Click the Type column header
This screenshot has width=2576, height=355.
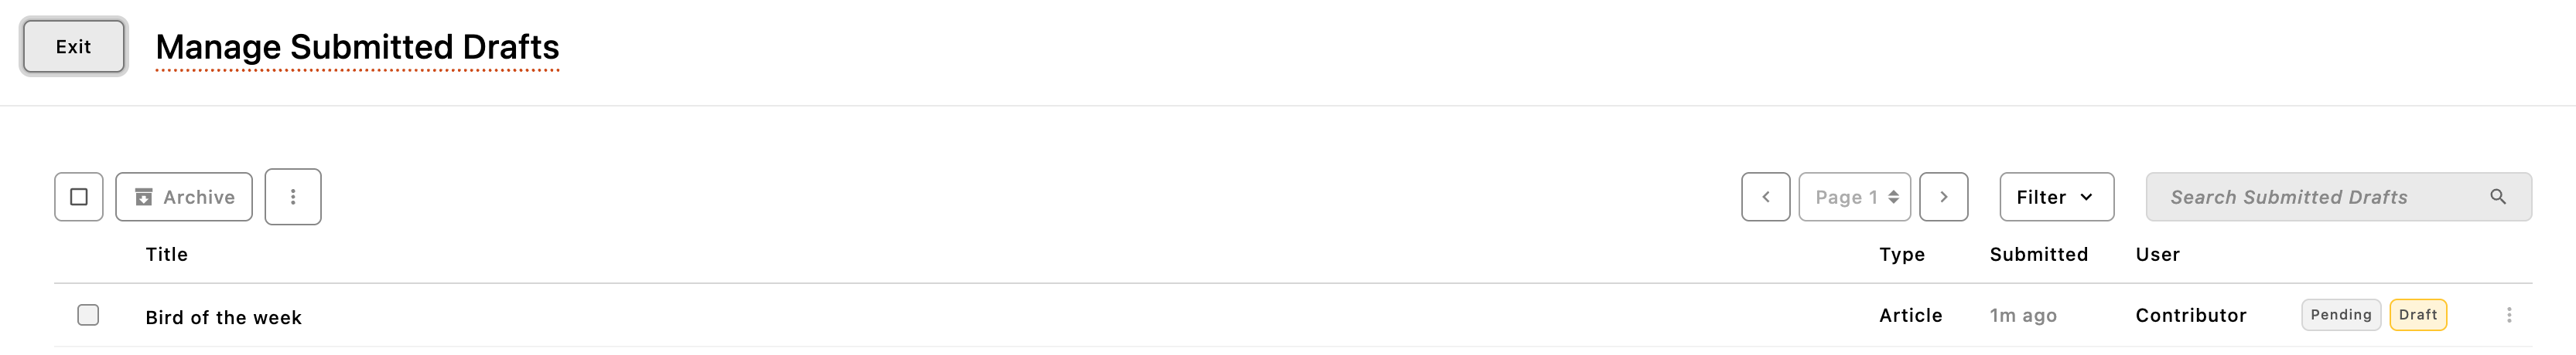click(1901, 254)
